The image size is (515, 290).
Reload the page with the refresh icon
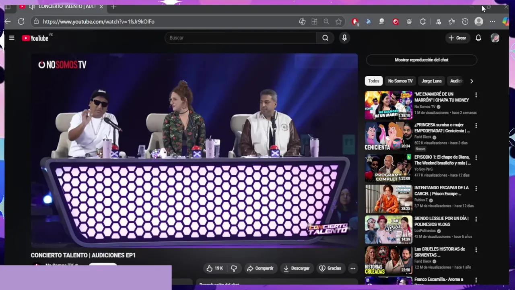pos(21,22)
